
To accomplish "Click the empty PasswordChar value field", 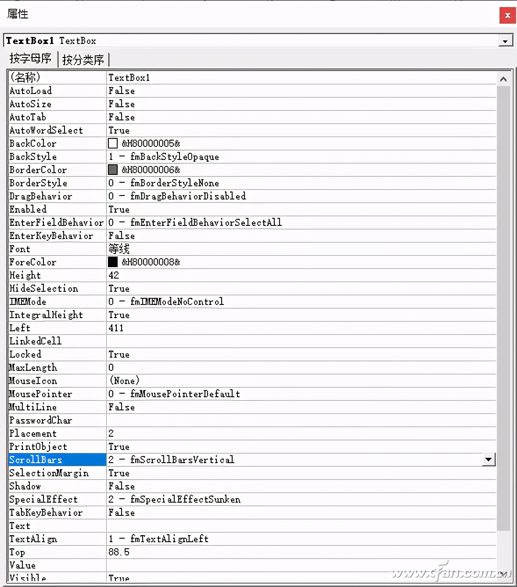I will [x=301, y=420].
